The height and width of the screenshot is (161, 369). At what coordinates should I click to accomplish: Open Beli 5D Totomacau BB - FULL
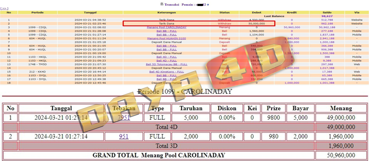[x=166, y=64]
